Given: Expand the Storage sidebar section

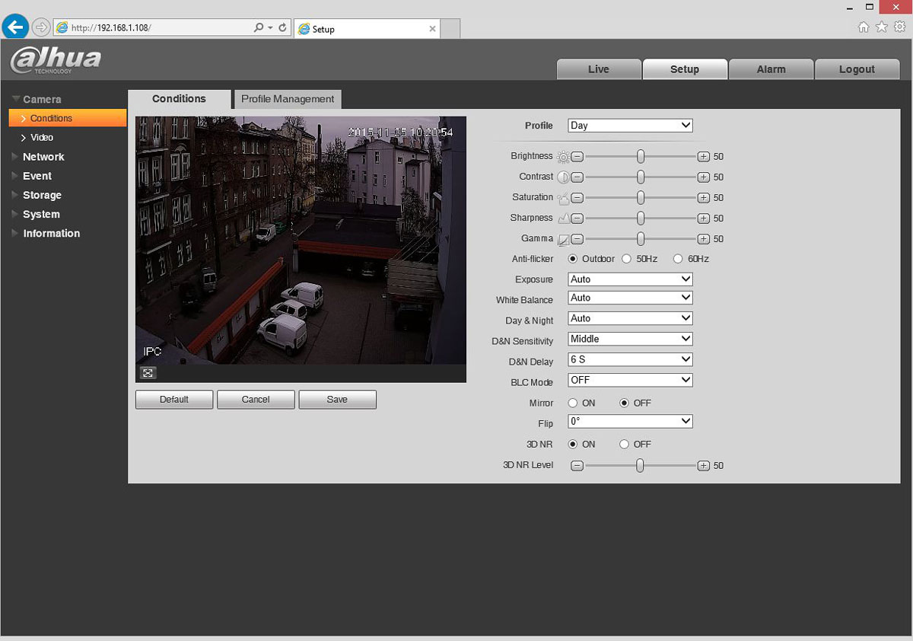Looking at the screenshot, I should pyautogui.click(x=42, y=196).
